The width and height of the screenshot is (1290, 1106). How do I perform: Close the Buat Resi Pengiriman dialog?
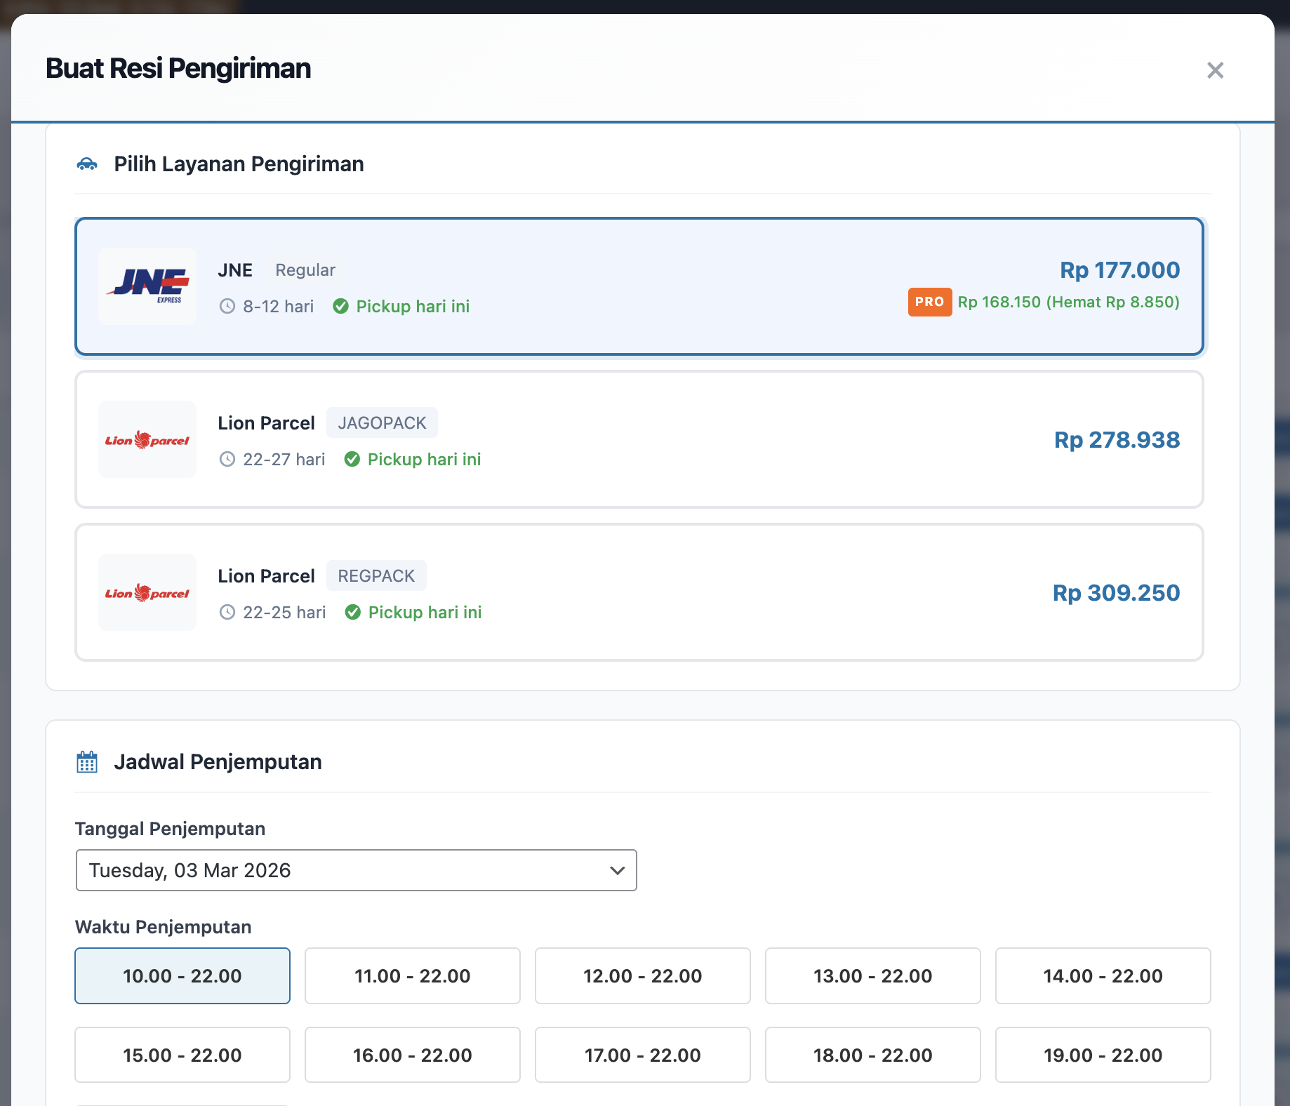[1215, 70]
